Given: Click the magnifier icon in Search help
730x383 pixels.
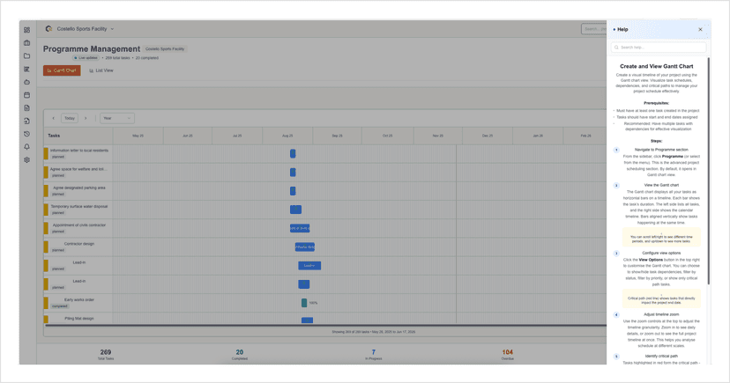Looking at the screenshot, I should pos(616,48).
